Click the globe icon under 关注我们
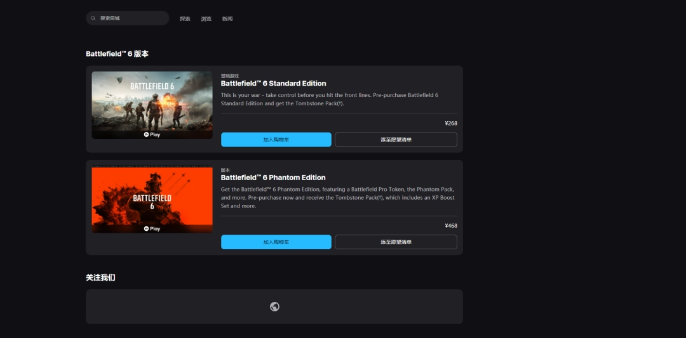686x338 pixels. tap(274, 307)
